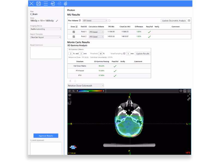The image size is (218, 163).
Task: Expand the Relative Dose Colorwash dropdown
Action: pos(86,86)
